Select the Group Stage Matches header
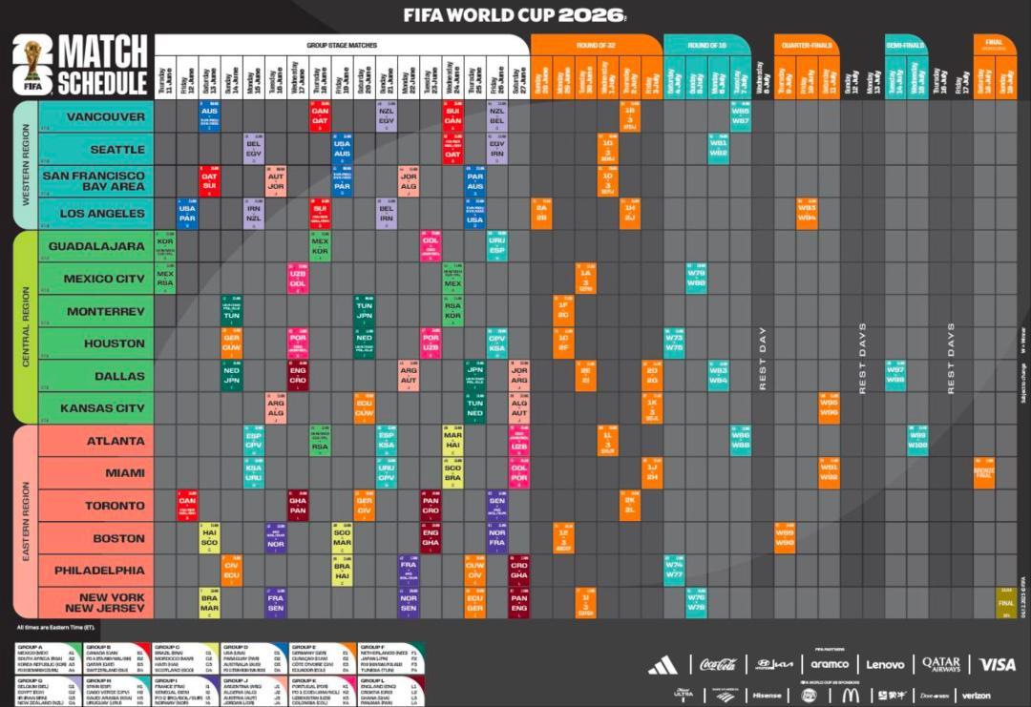1031x707 pixels. click(x=341, y=45)
